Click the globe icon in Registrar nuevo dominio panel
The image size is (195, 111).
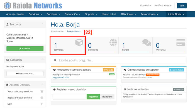pos(54,89)
